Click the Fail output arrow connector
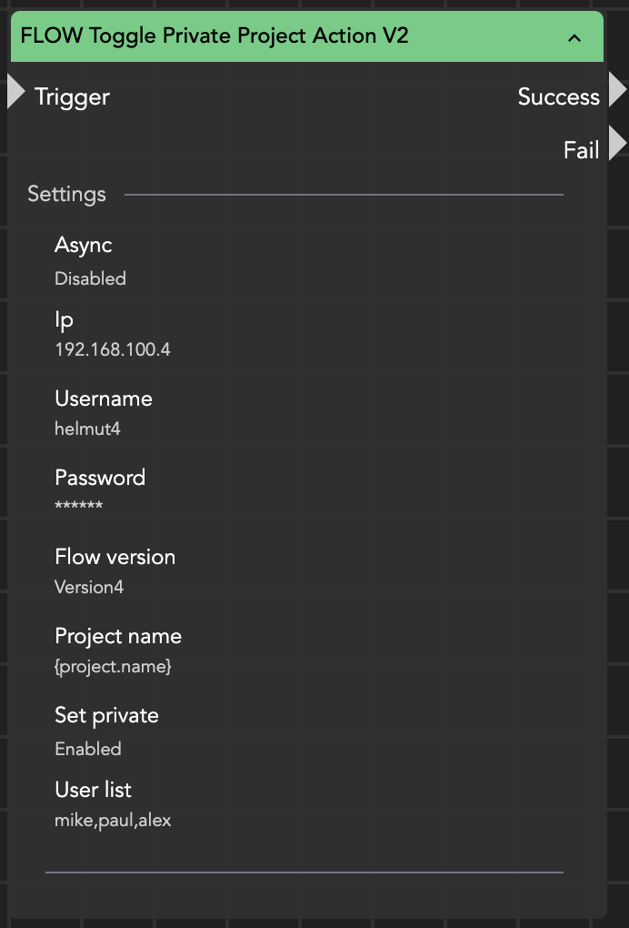629x928 pixels. (x=617, y=144)
